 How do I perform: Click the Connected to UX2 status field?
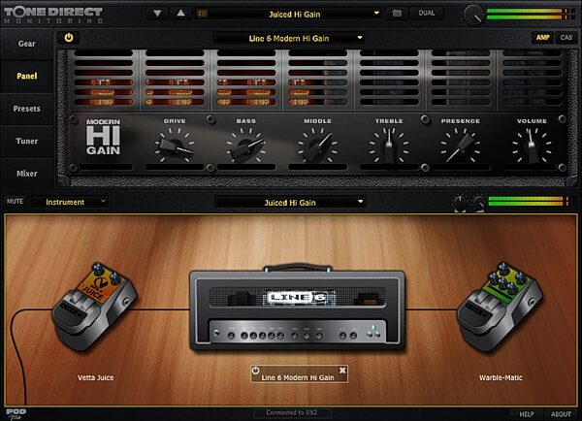(292, 412)
